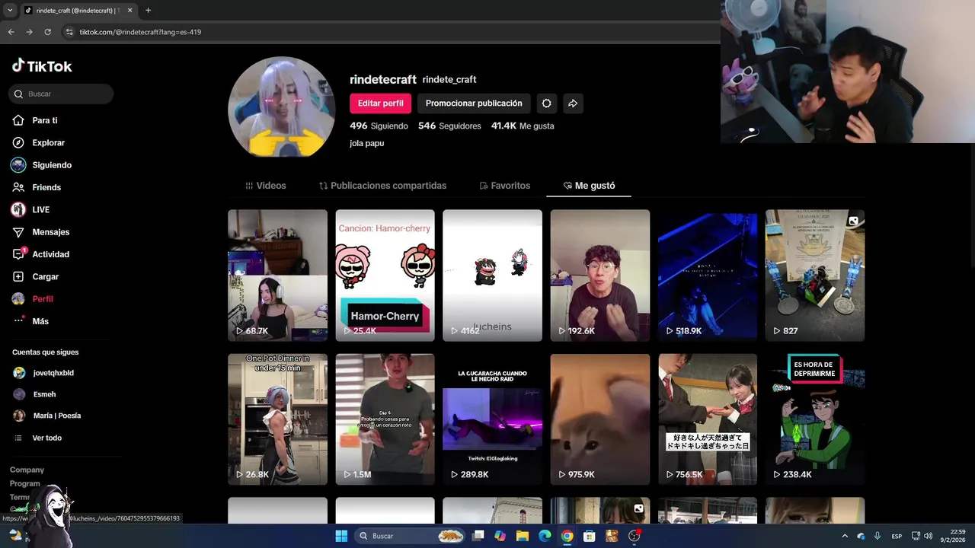Open cat video with 975.9K views
Viewport: 975px width, 548px height.
click(x=600, y=419)
